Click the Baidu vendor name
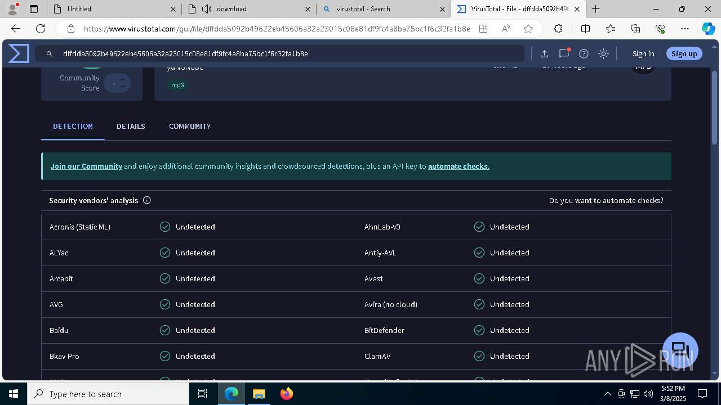721x405 pixels. [x=59, y=330]
